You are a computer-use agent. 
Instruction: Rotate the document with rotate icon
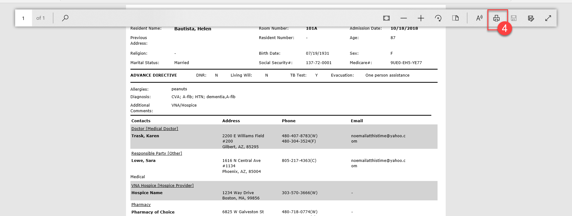coord(438,18)
